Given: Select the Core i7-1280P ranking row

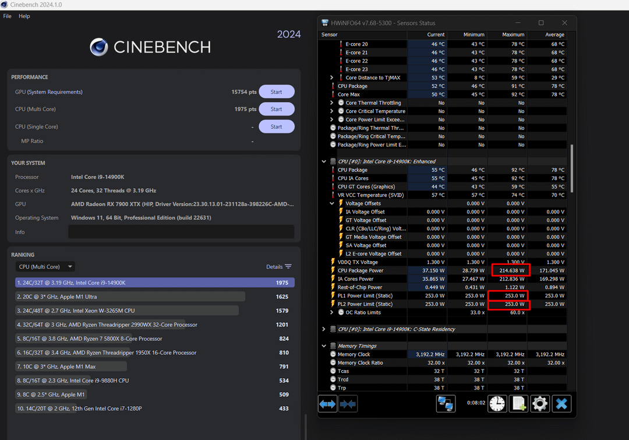Looking at the screenshot, I should 155,409.
